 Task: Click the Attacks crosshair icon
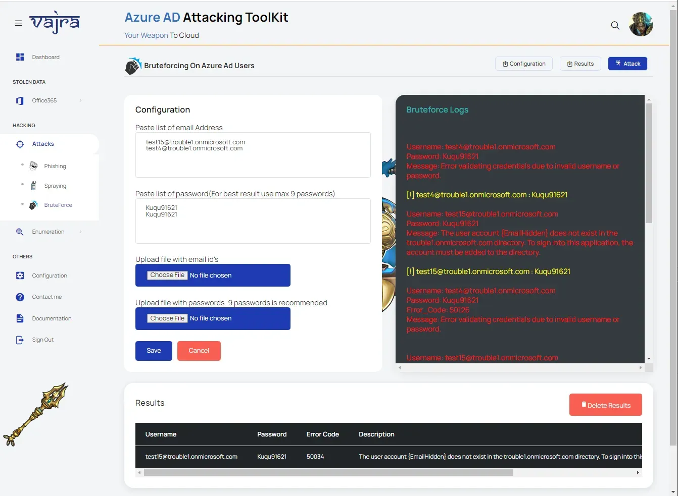tap(20, 144)
